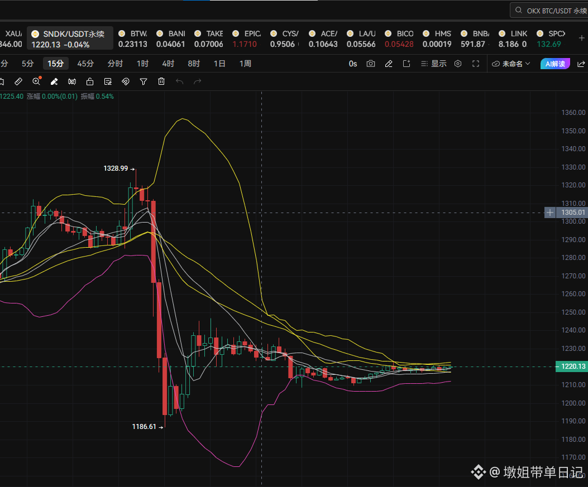Open the BTW symbol tab

[133, 38]
